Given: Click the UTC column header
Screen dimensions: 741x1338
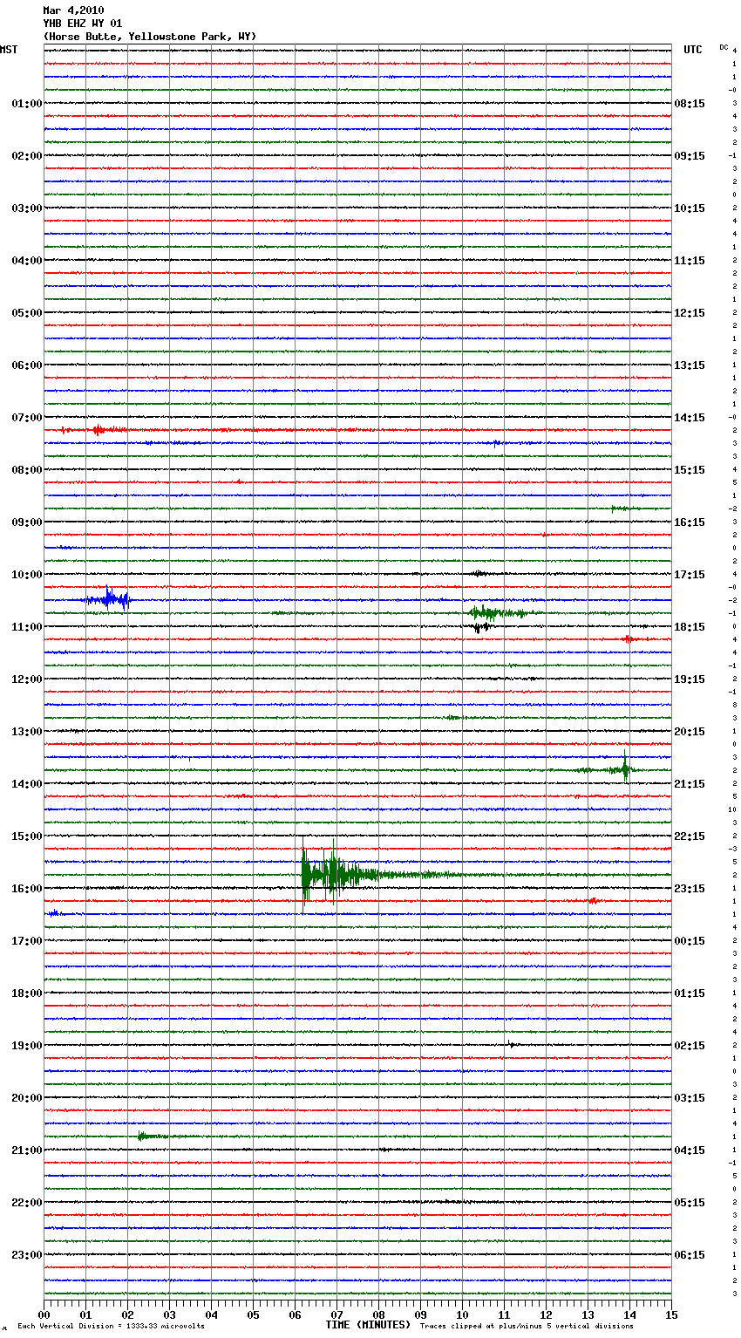Looking at the screenshot, I should [693, 50].
